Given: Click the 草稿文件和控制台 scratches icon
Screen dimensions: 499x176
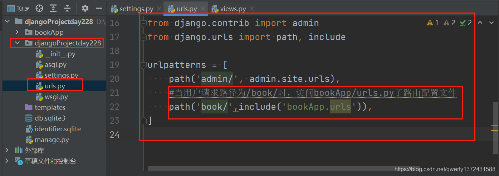Looking at the screenshot, I should click(18, 161).
